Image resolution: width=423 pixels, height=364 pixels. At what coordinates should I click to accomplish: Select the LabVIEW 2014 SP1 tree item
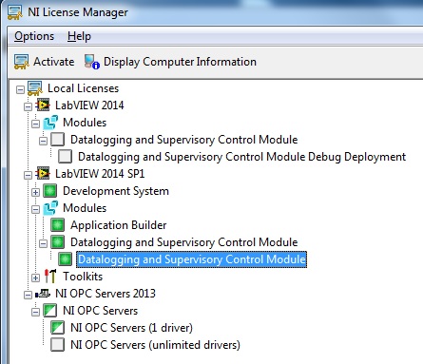(x=100, y=174)
